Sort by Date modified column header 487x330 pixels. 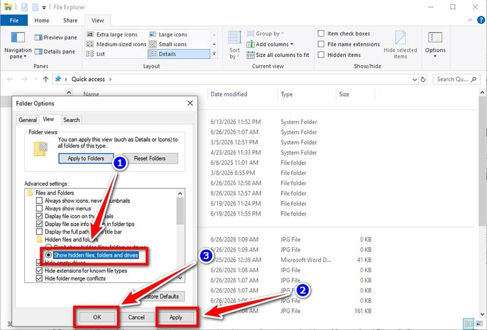pos(229,94)
